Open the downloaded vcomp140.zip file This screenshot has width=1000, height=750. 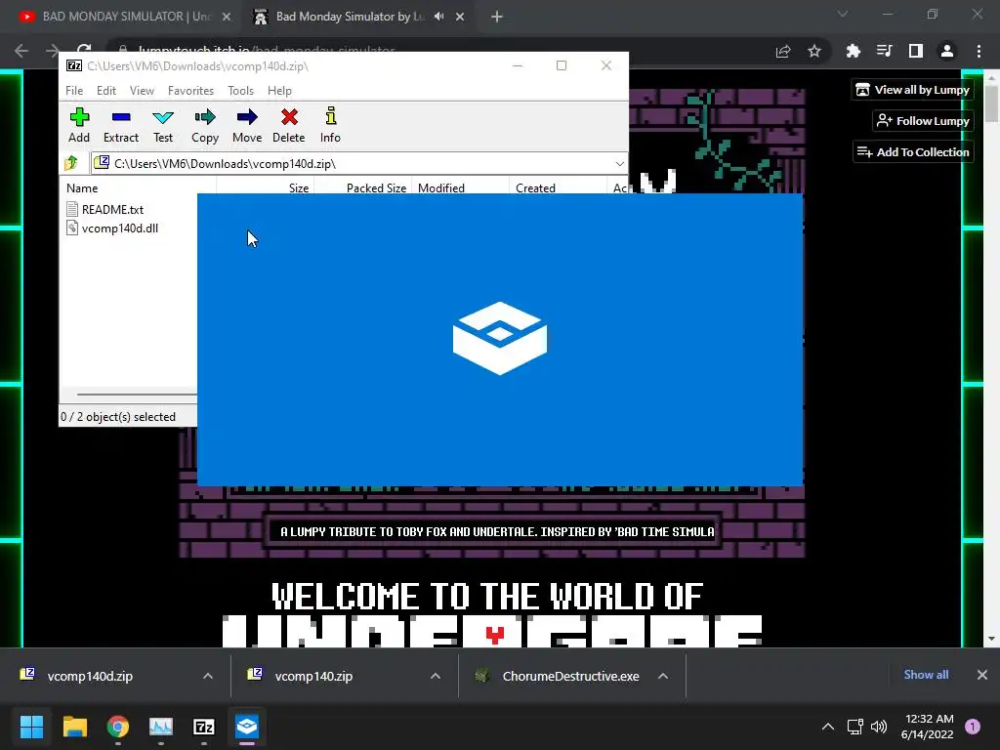[x=313, y=676]
